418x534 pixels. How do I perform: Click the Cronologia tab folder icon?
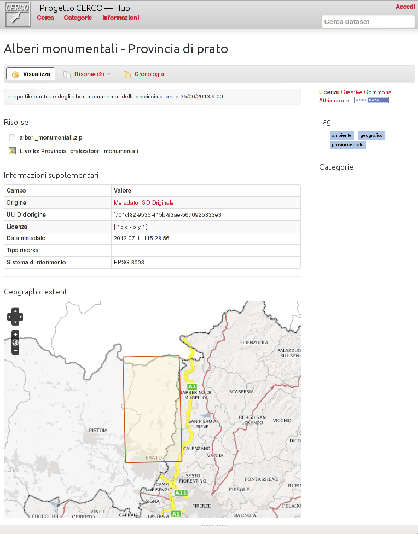click(x=127, y=74)
